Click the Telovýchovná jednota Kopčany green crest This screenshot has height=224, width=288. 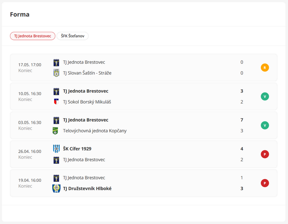click(x=55, y=131)
